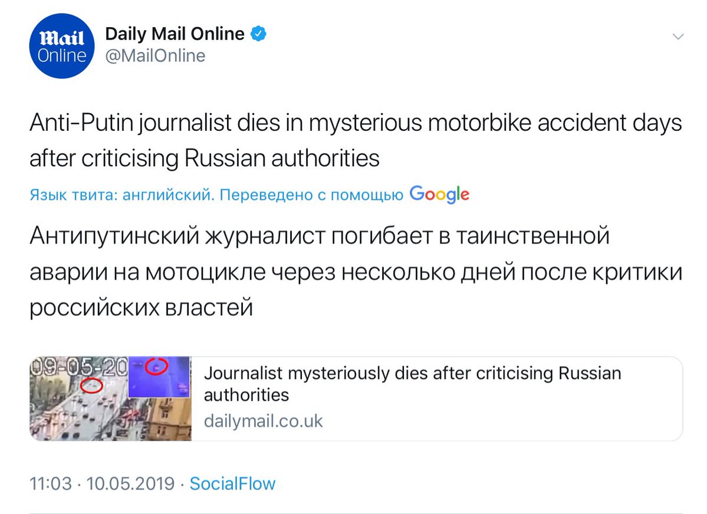Click the Google logo in translation notice
The height and width of the screenshot is (514, 707).
point(439,195)
